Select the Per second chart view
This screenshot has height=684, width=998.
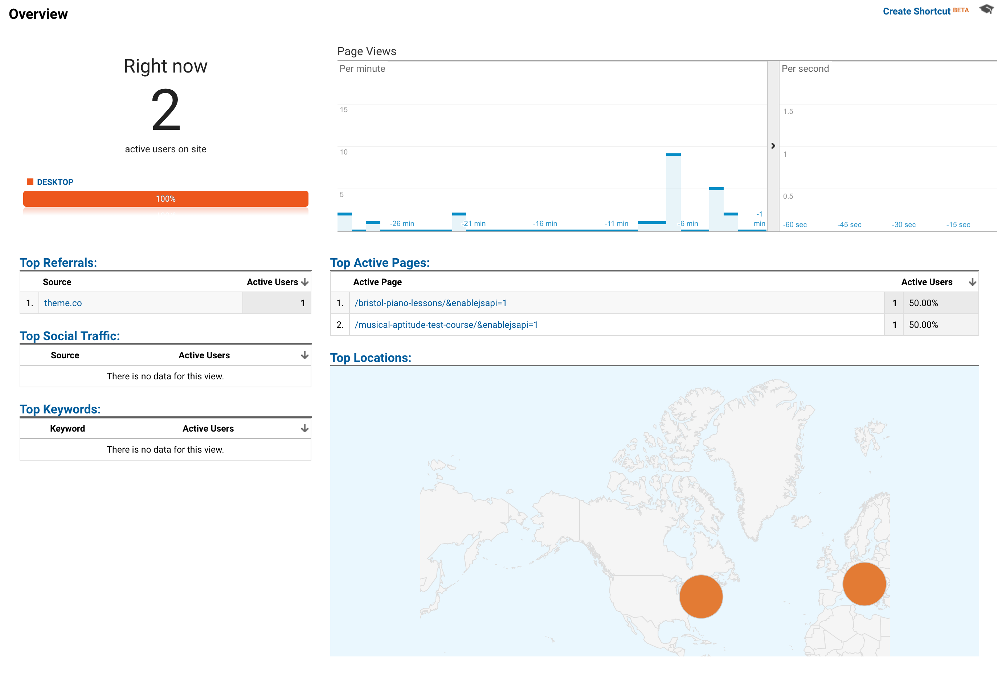point(805,68)
